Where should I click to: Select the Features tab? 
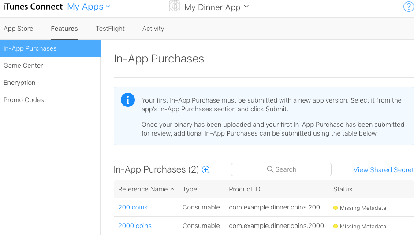point(64,29)
